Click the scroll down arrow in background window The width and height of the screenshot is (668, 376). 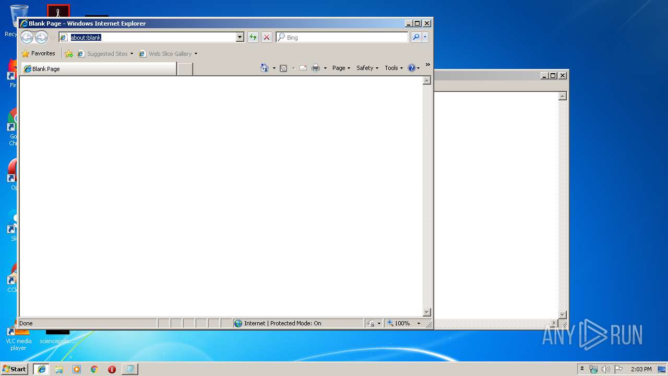coord(563,314)
